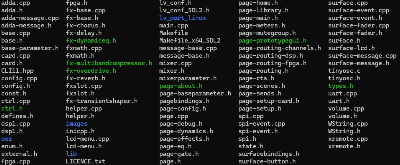Click fx-multibandcompressor.h in the listing
The height and width of the screenshot is (165, 400).
pos(109,63)
